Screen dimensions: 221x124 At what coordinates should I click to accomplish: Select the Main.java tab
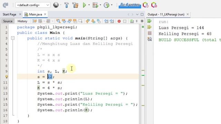coord(35,14)
